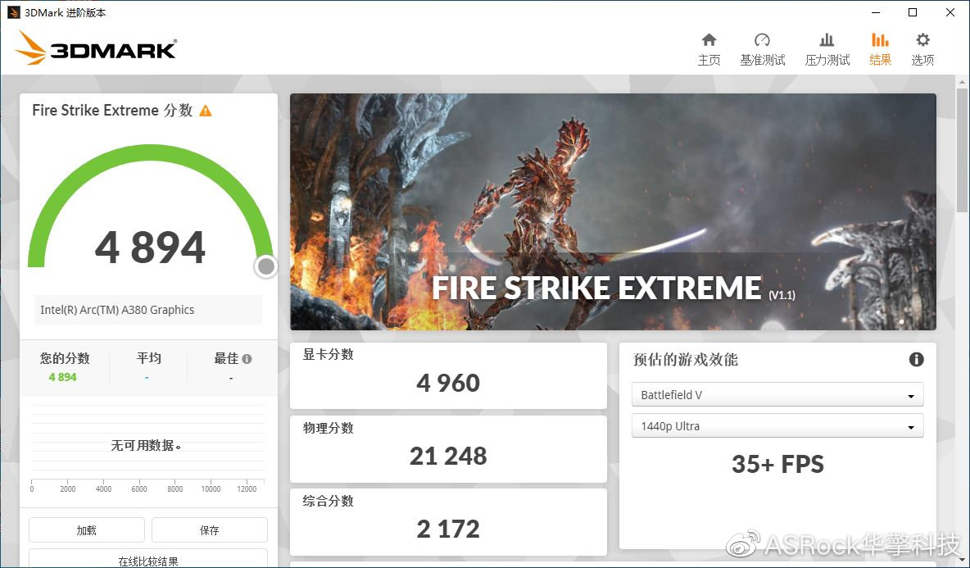Switch to the 结果 results tab

pyautogui.click(x=880, y=49)
